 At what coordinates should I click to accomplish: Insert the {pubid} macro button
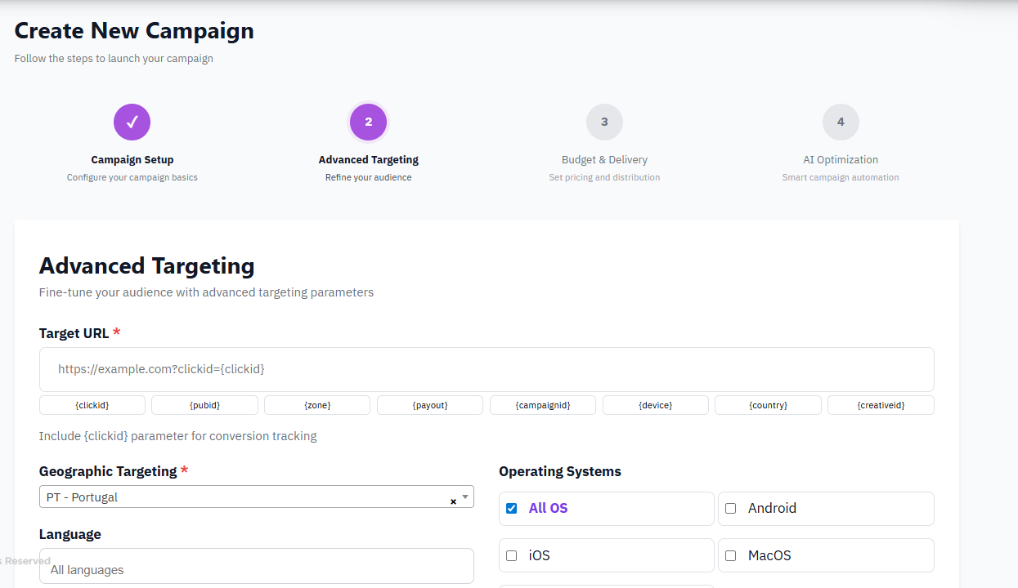204,405
